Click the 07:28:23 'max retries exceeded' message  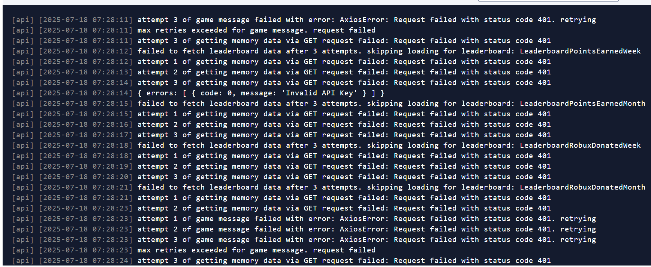tap(256, 250)
